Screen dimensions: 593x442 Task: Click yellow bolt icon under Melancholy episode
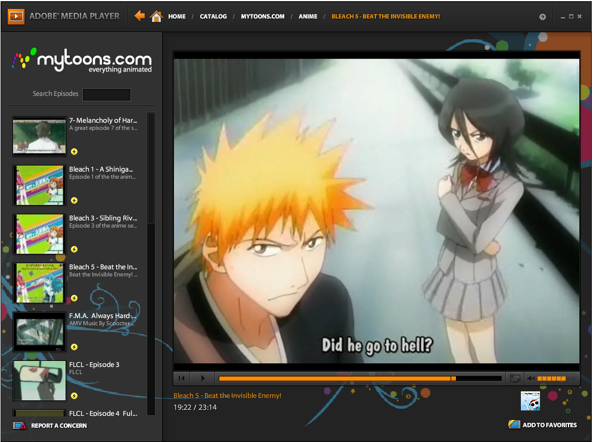[x=74, y=152]
